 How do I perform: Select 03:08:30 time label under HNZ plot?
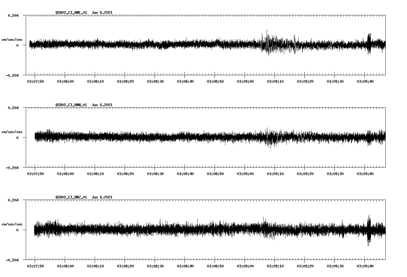(155, 266)
